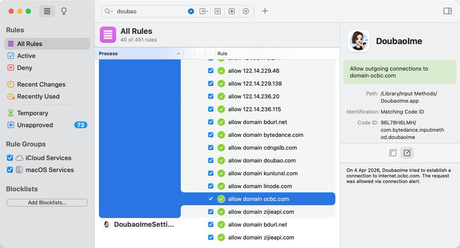
Task: Uncheck the allow domain doubao.com rule
Action: [x=210, y=160]
